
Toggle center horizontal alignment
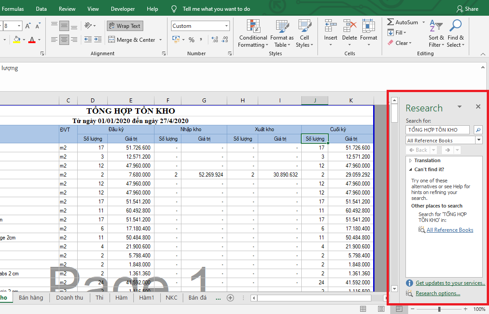[x=64, y=40]
